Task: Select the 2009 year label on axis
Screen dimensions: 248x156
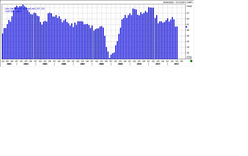Action: 120,64
